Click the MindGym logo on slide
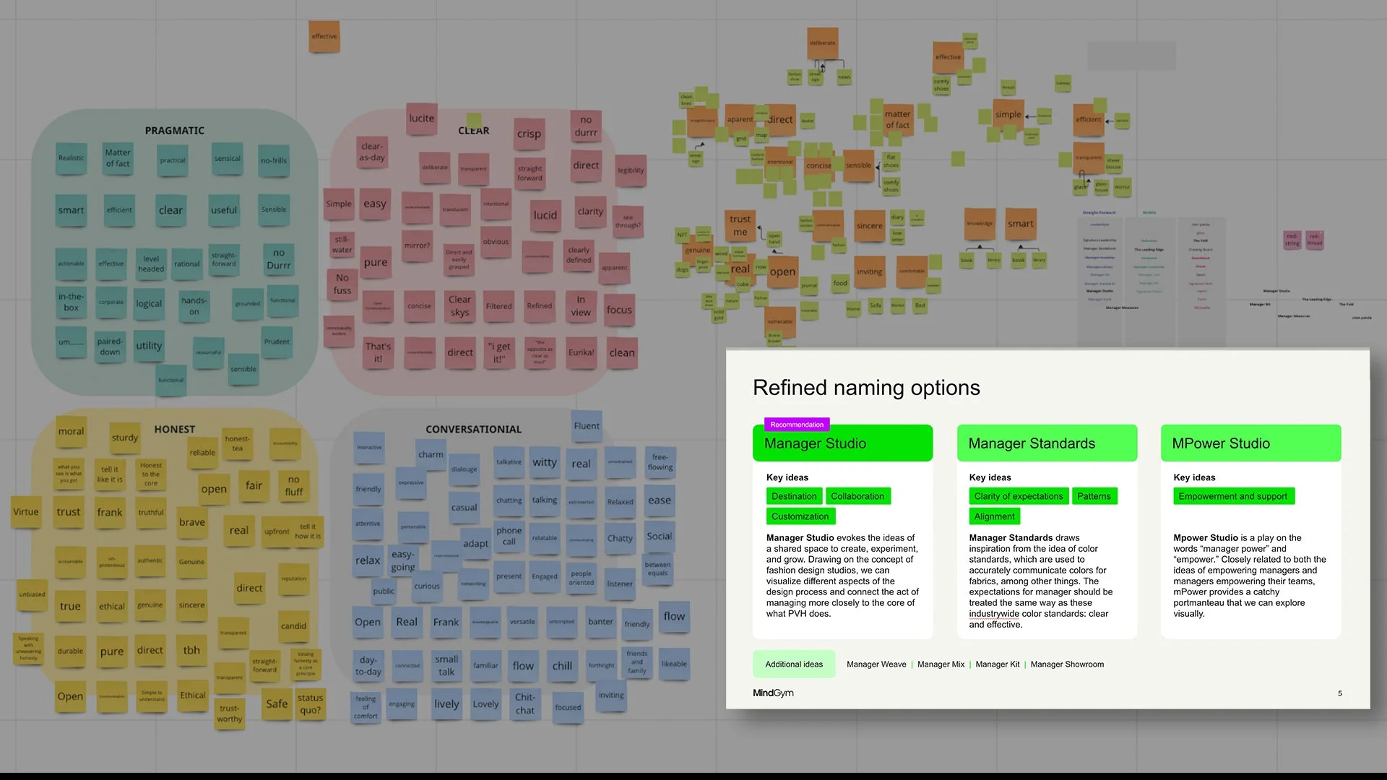Screen dimensions: 1387x780 click(x=773, y=693)
